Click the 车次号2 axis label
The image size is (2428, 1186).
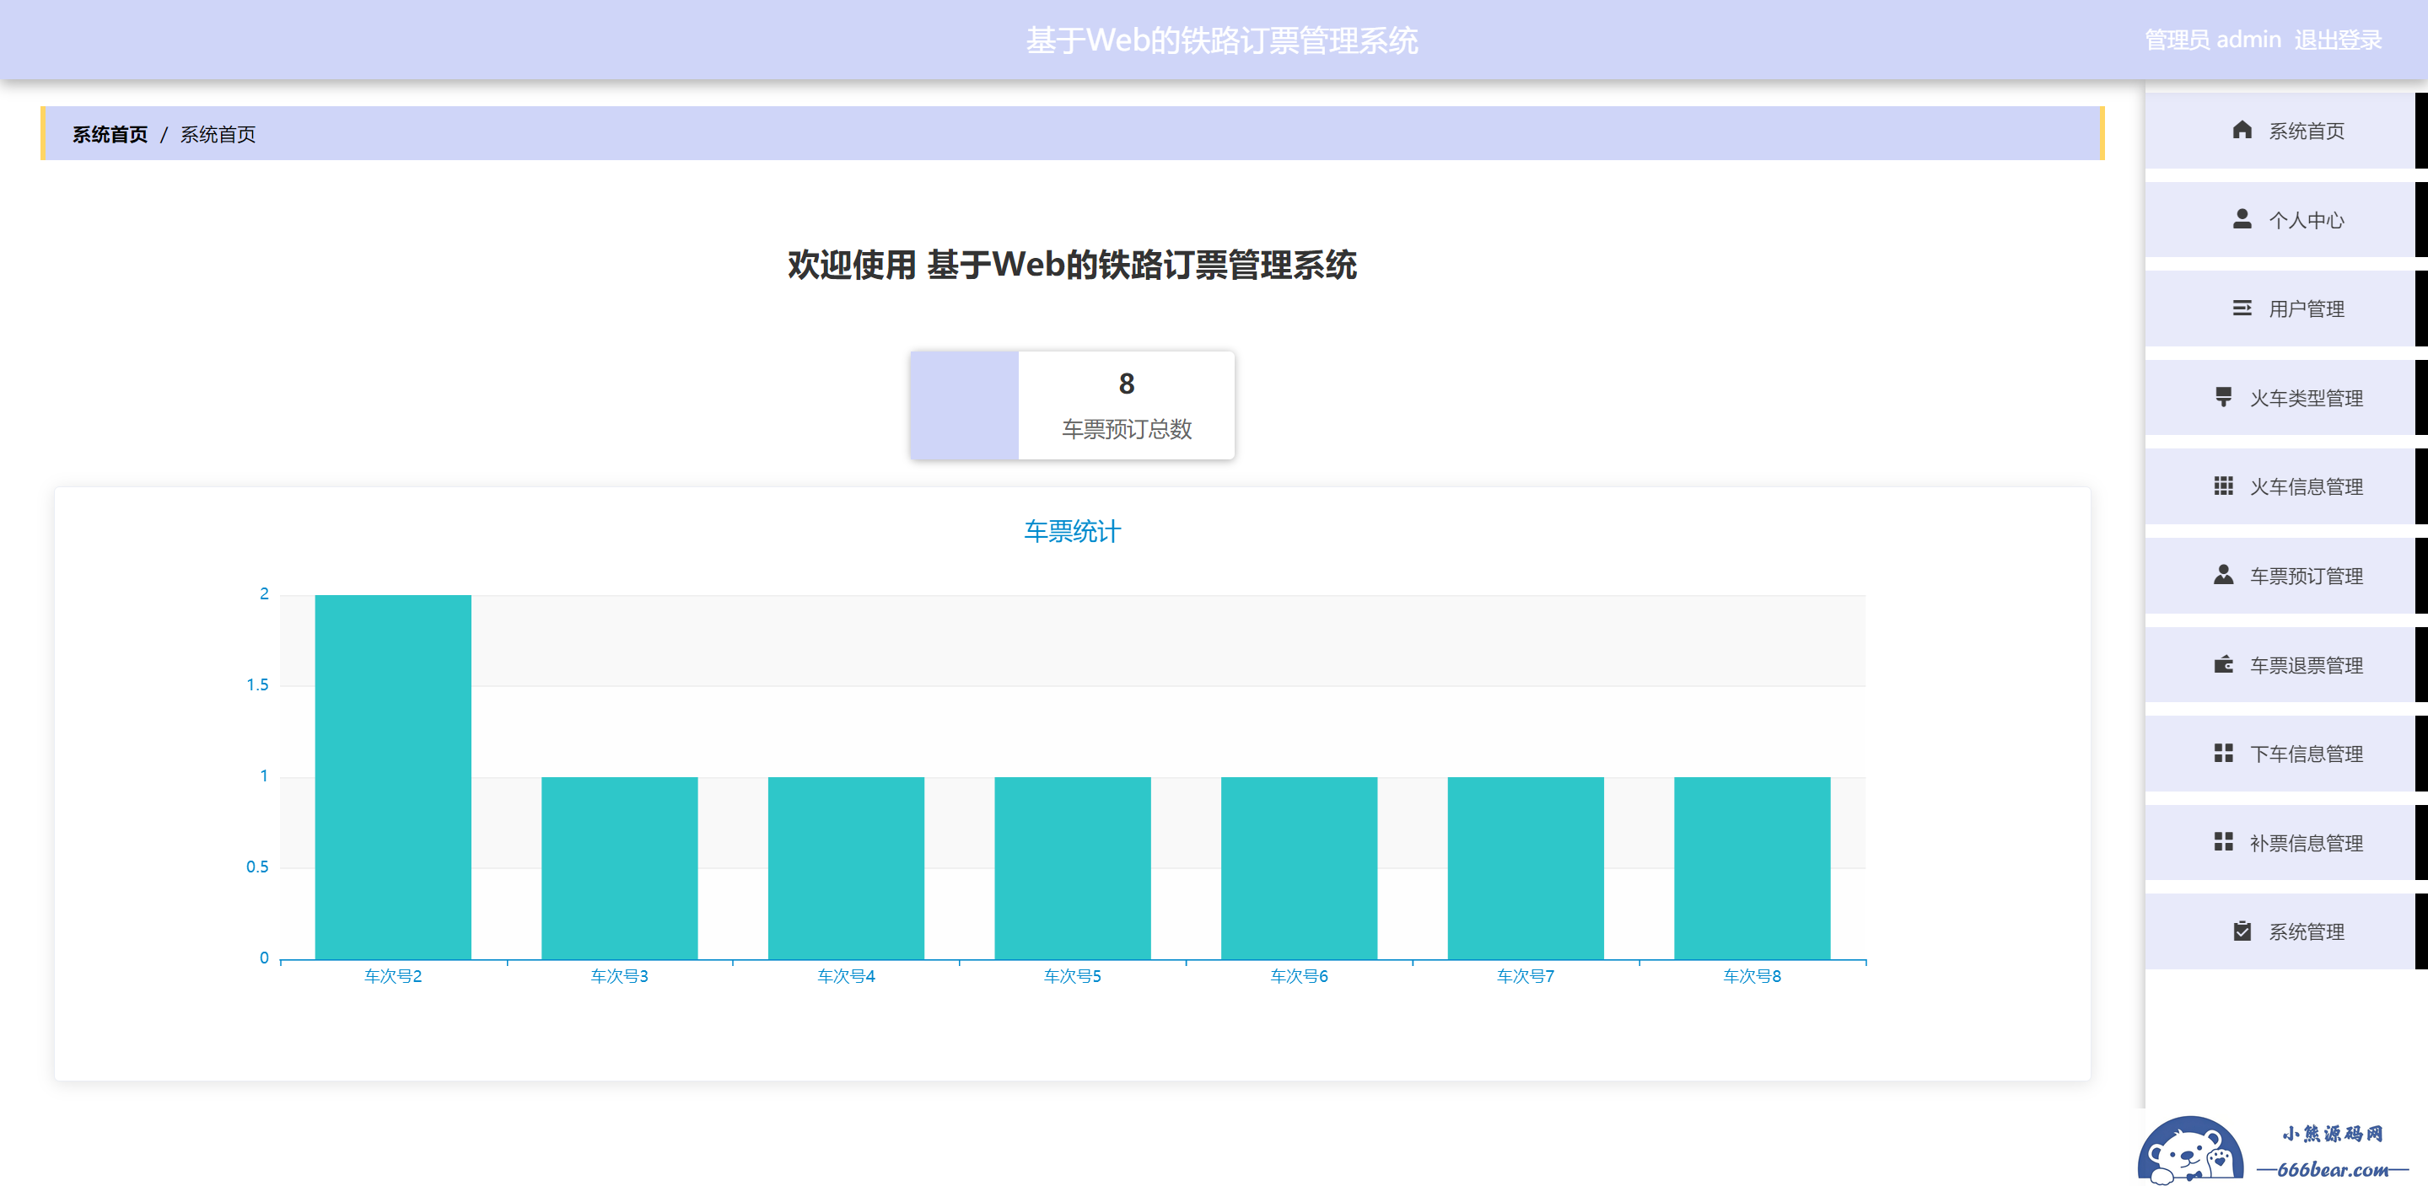coord(393,976)
